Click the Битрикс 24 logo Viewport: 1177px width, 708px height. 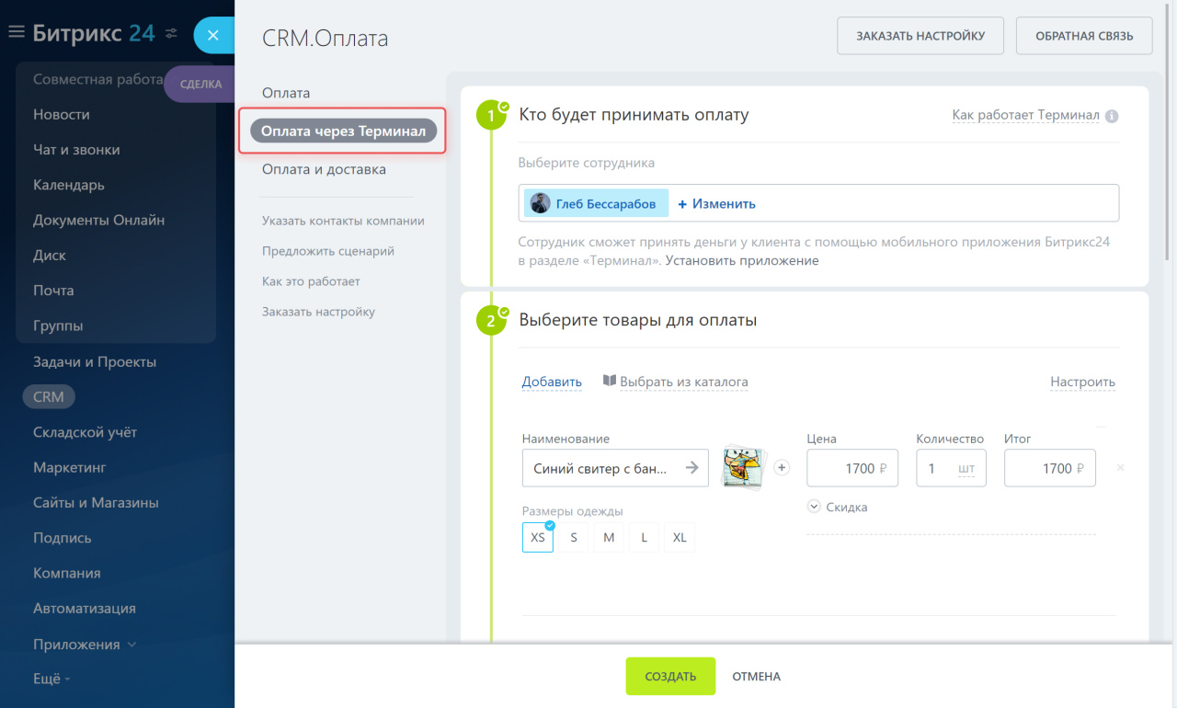tap(94, 33)
